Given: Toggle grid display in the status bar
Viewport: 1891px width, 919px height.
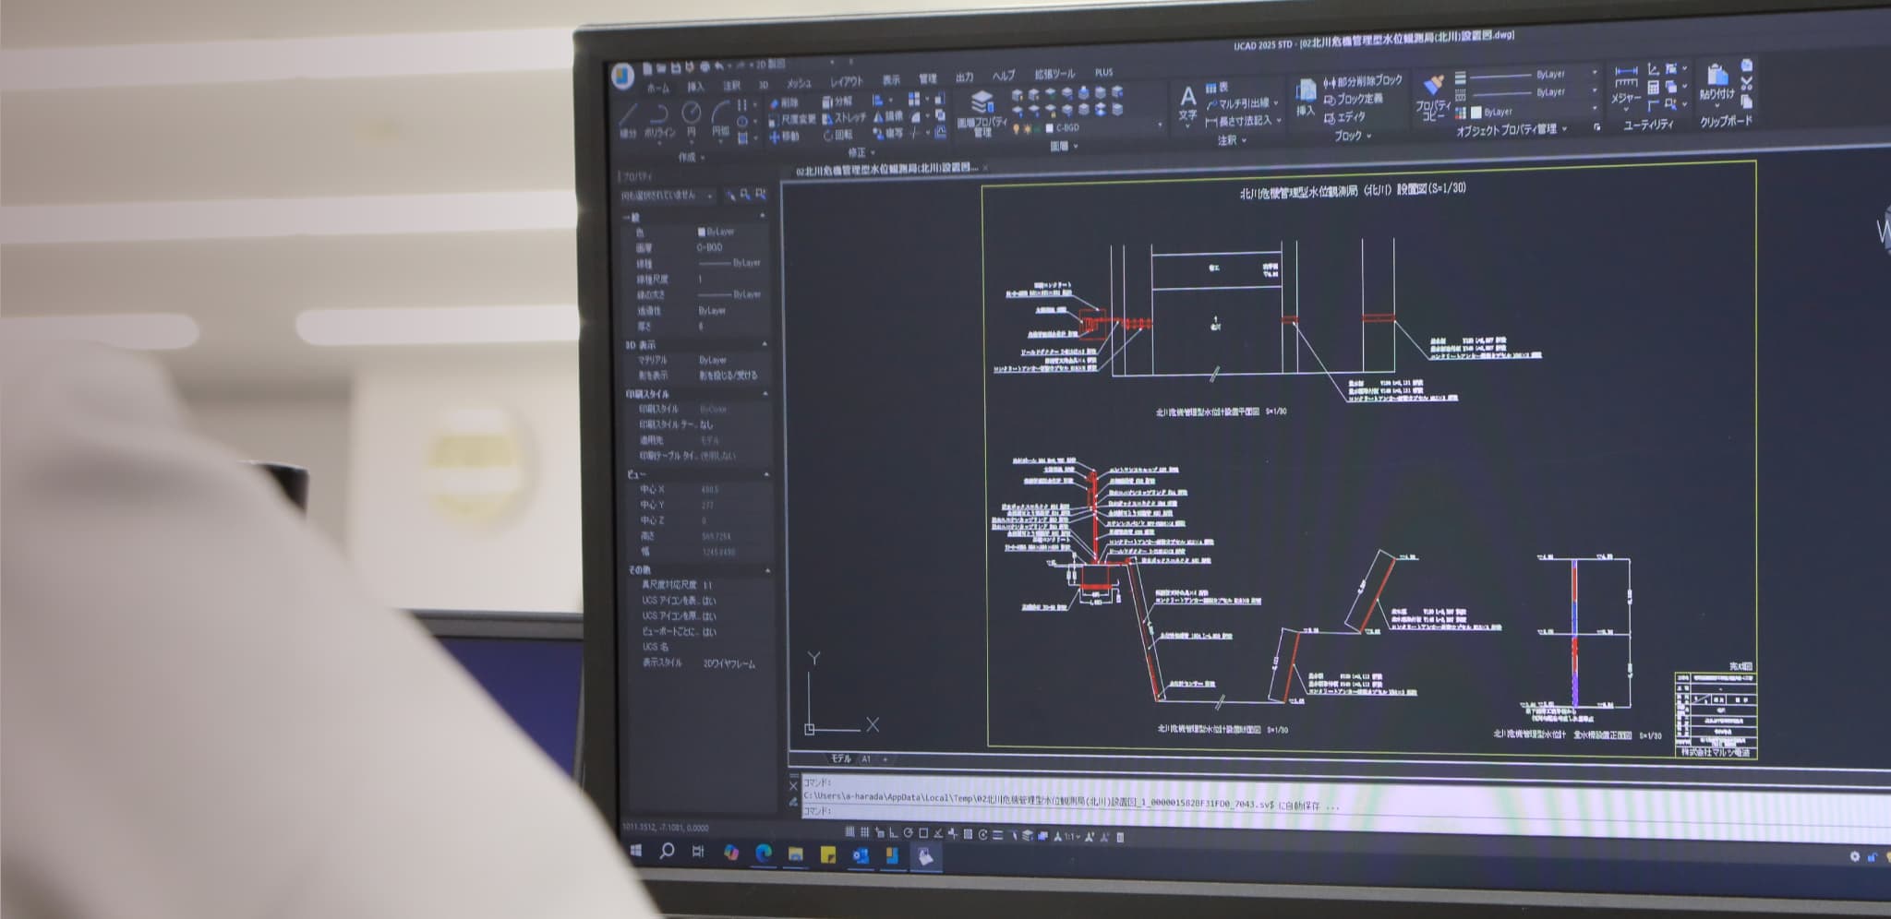Looking at the screenshot, I should pyautogui.click(x=850, y=832).
